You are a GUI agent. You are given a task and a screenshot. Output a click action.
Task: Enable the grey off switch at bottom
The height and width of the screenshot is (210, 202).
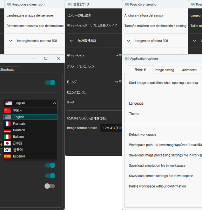[x=50, y=186]
